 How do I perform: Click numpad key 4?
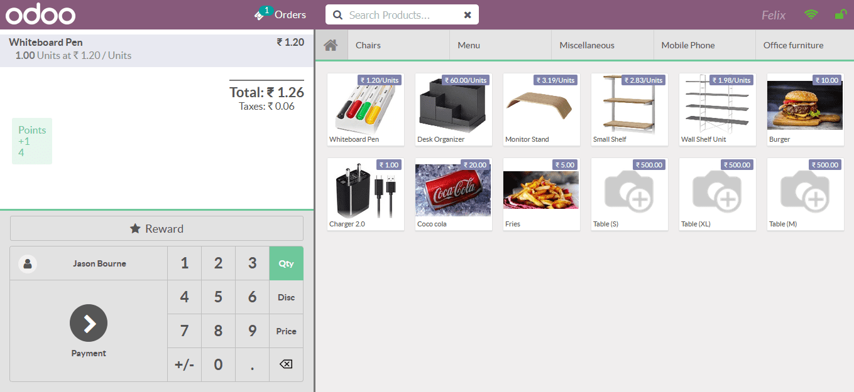[184, 297]
